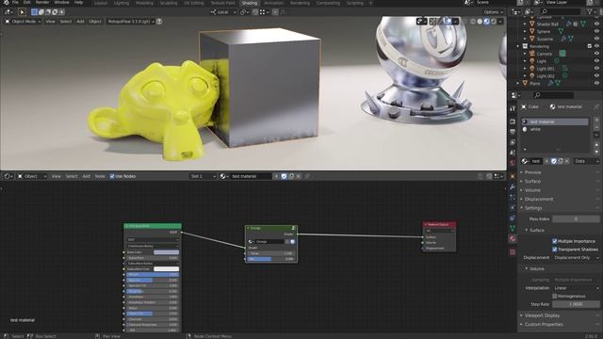
Task: Toggle Rendering collection exclude checkbox
Action: [589, 46]
